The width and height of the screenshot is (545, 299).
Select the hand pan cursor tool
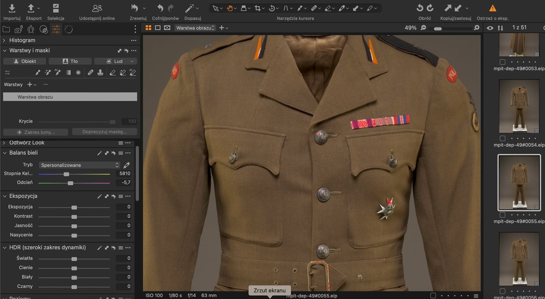click(x=230, y=8)
